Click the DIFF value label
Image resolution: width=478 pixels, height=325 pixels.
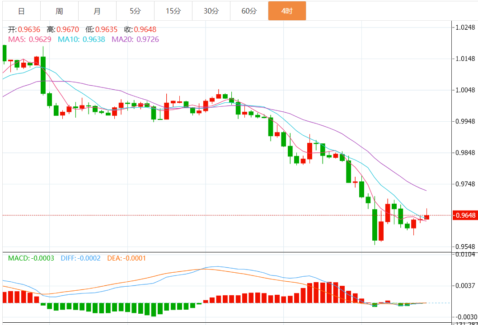point(80,258)
